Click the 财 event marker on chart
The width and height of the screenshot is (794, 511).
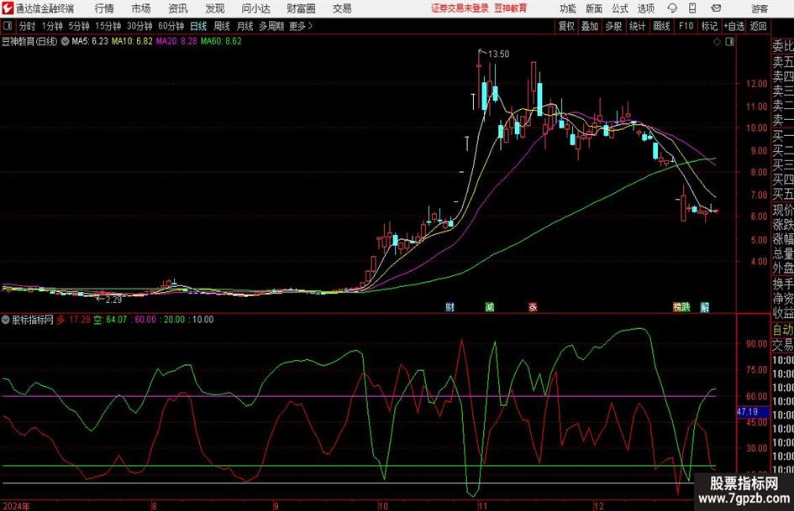pyautogui.click(x=450, y=306)
